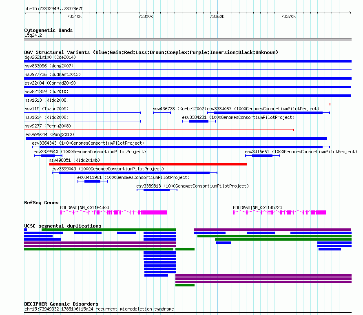
Task: Click the nsv821359 (Ju2010) label
Action: pos(46,92)
